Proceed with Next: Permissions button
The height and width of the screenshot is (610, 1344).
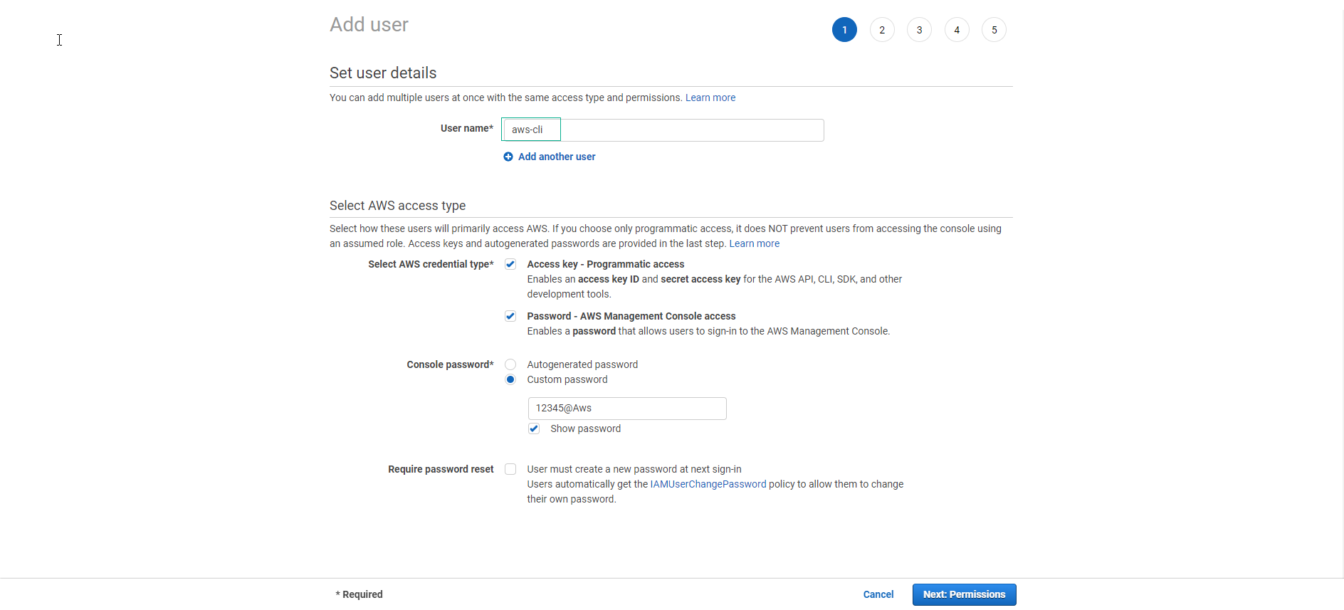pos(965,594)
